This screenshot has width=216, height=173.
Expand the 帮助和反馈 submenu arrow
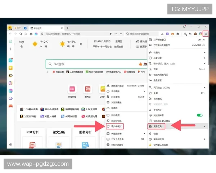[205, 139]
